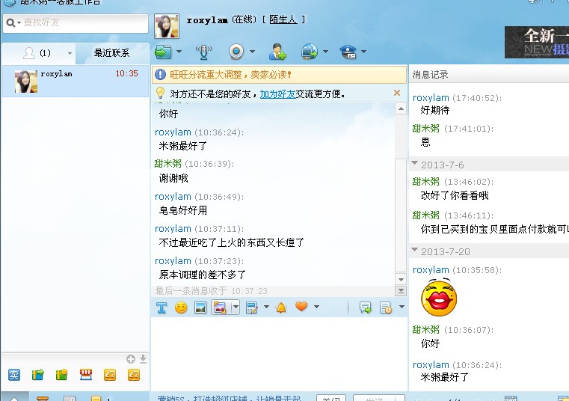Click the message 皂皂好好用
Screen dimensions: 569x401
pos(183,210)
